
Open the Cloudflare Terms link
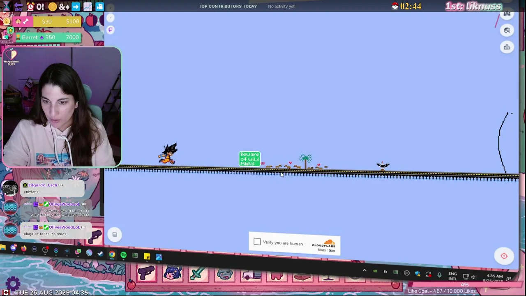coord(332,250)
